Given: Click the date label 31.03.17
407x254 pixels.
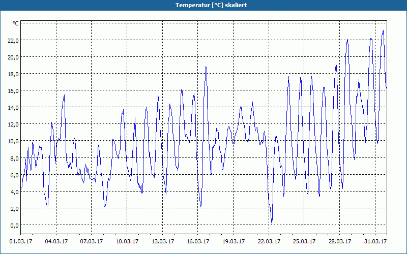Looking at the screenshot, I should pos(375,242).
